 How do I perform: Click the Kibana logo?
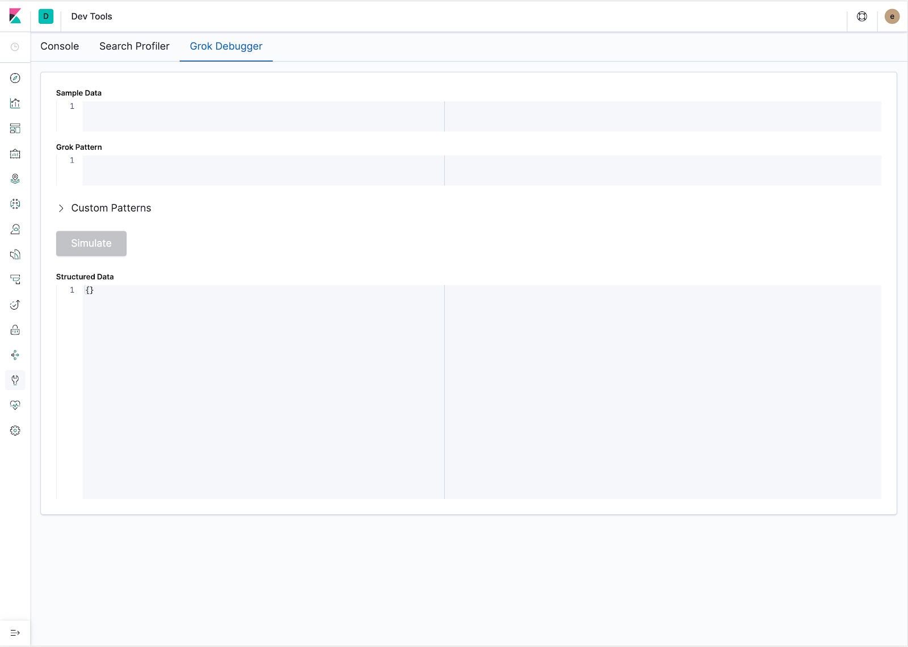15,16
